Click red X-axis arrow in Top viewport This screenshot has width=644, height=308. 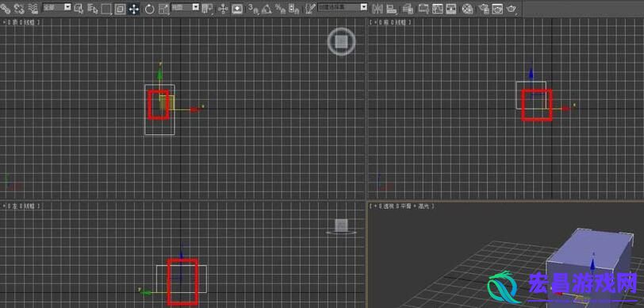[195, 109]
